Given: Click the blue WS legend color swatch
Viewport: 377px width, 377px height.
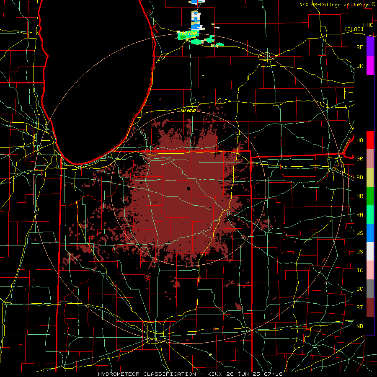Looking at the screenshot, I should tap(370, 233).
